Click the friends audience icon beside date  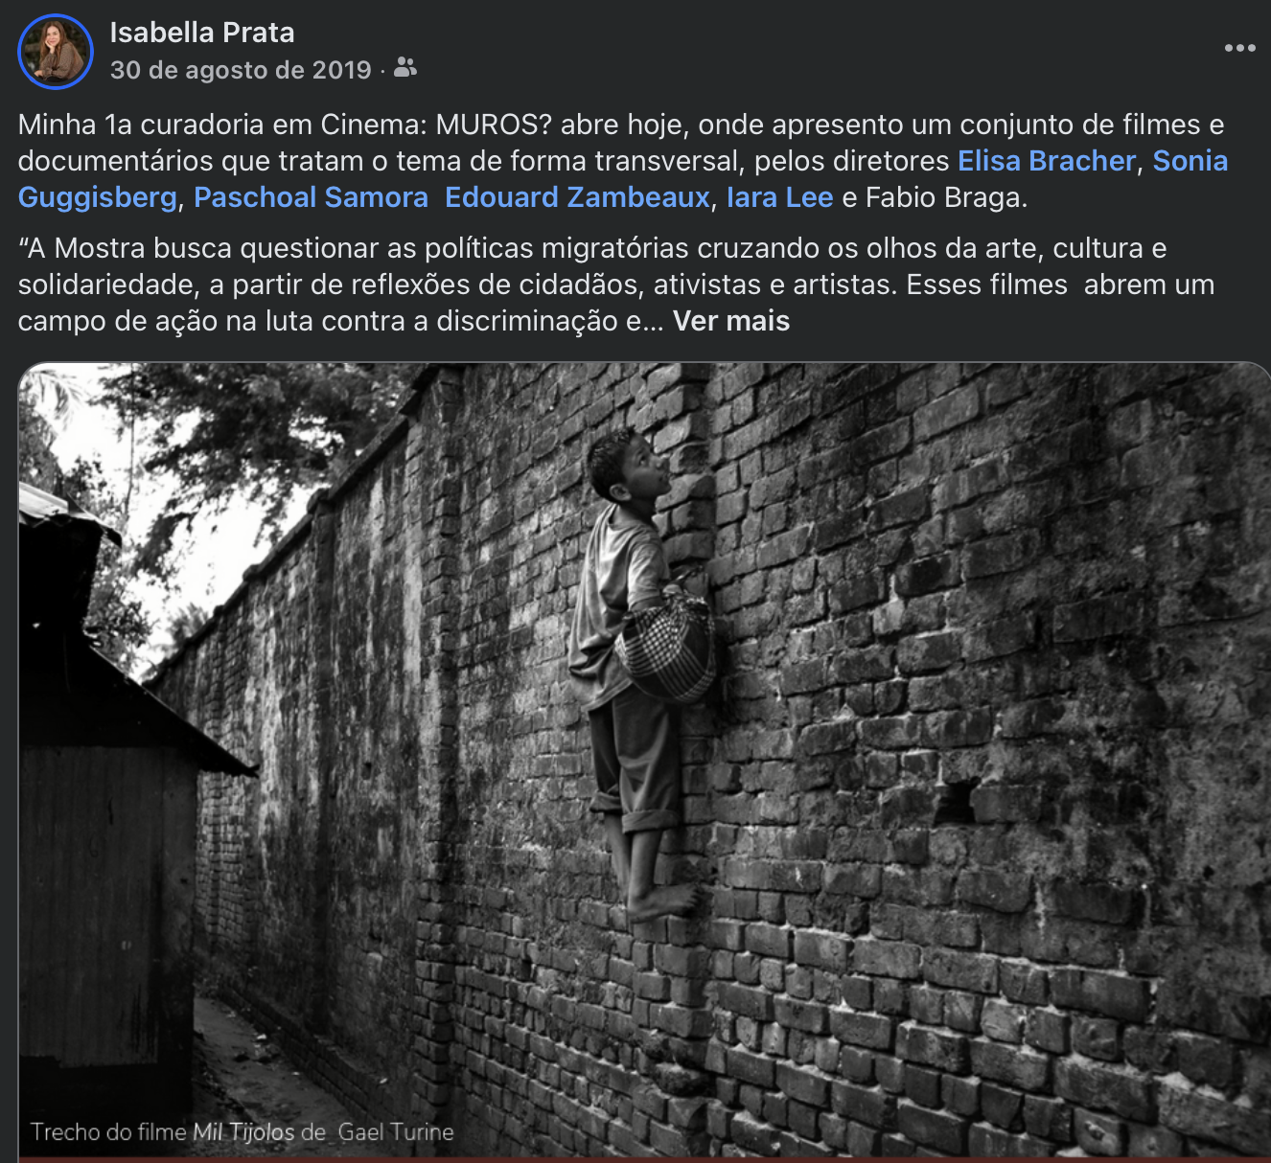[x=405, y=68]
